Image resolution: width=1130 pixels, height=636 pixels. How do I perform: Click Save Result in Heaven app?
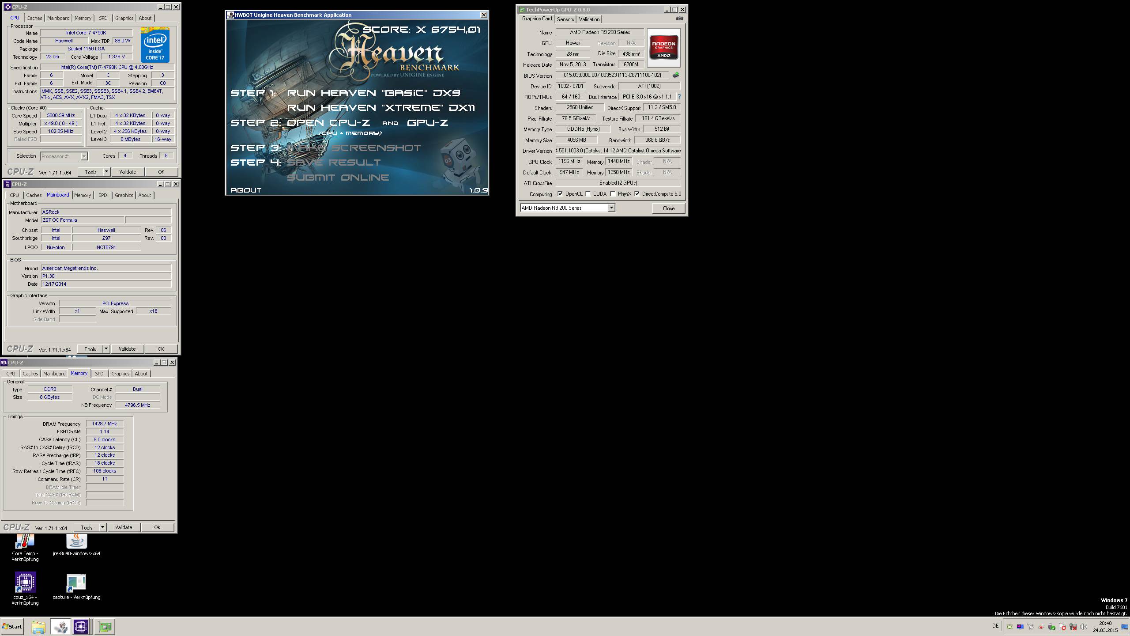tap(334, 162)
